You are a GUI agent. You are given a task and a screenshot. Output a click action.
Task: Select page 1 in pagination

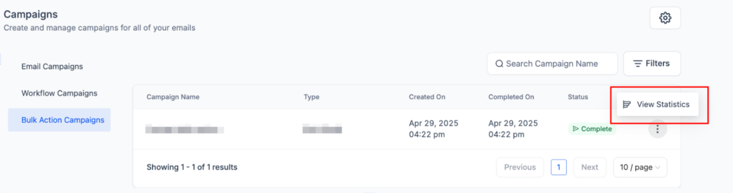(558, 167)
